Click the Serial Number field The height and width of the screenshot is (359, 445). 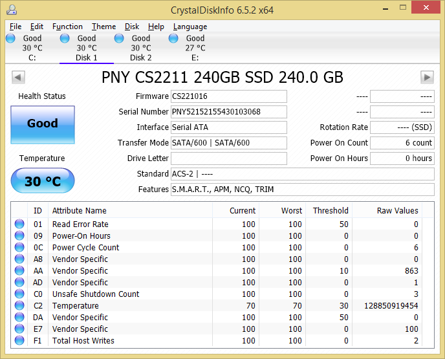228,112
